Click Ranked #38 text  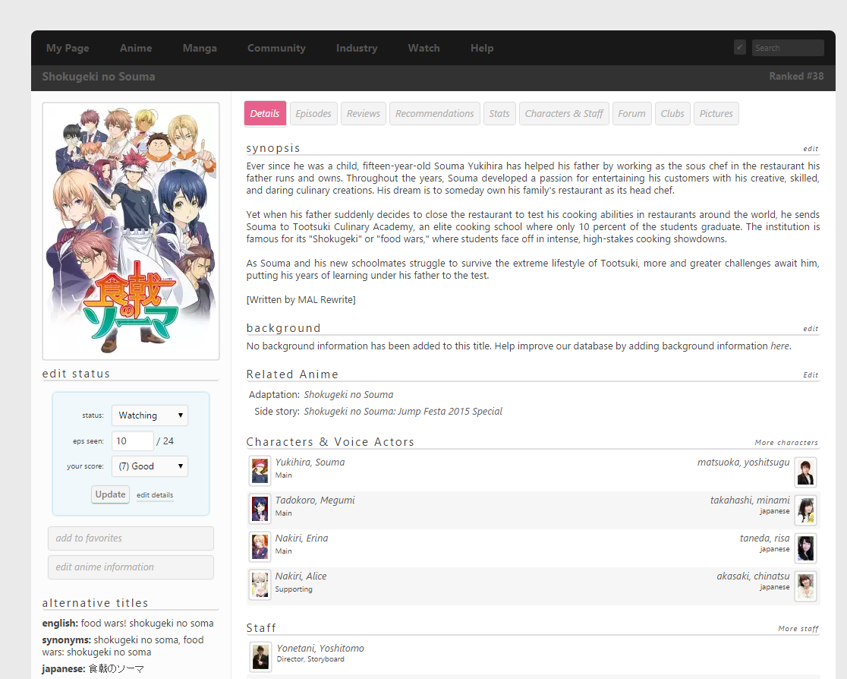click(796, 76)
